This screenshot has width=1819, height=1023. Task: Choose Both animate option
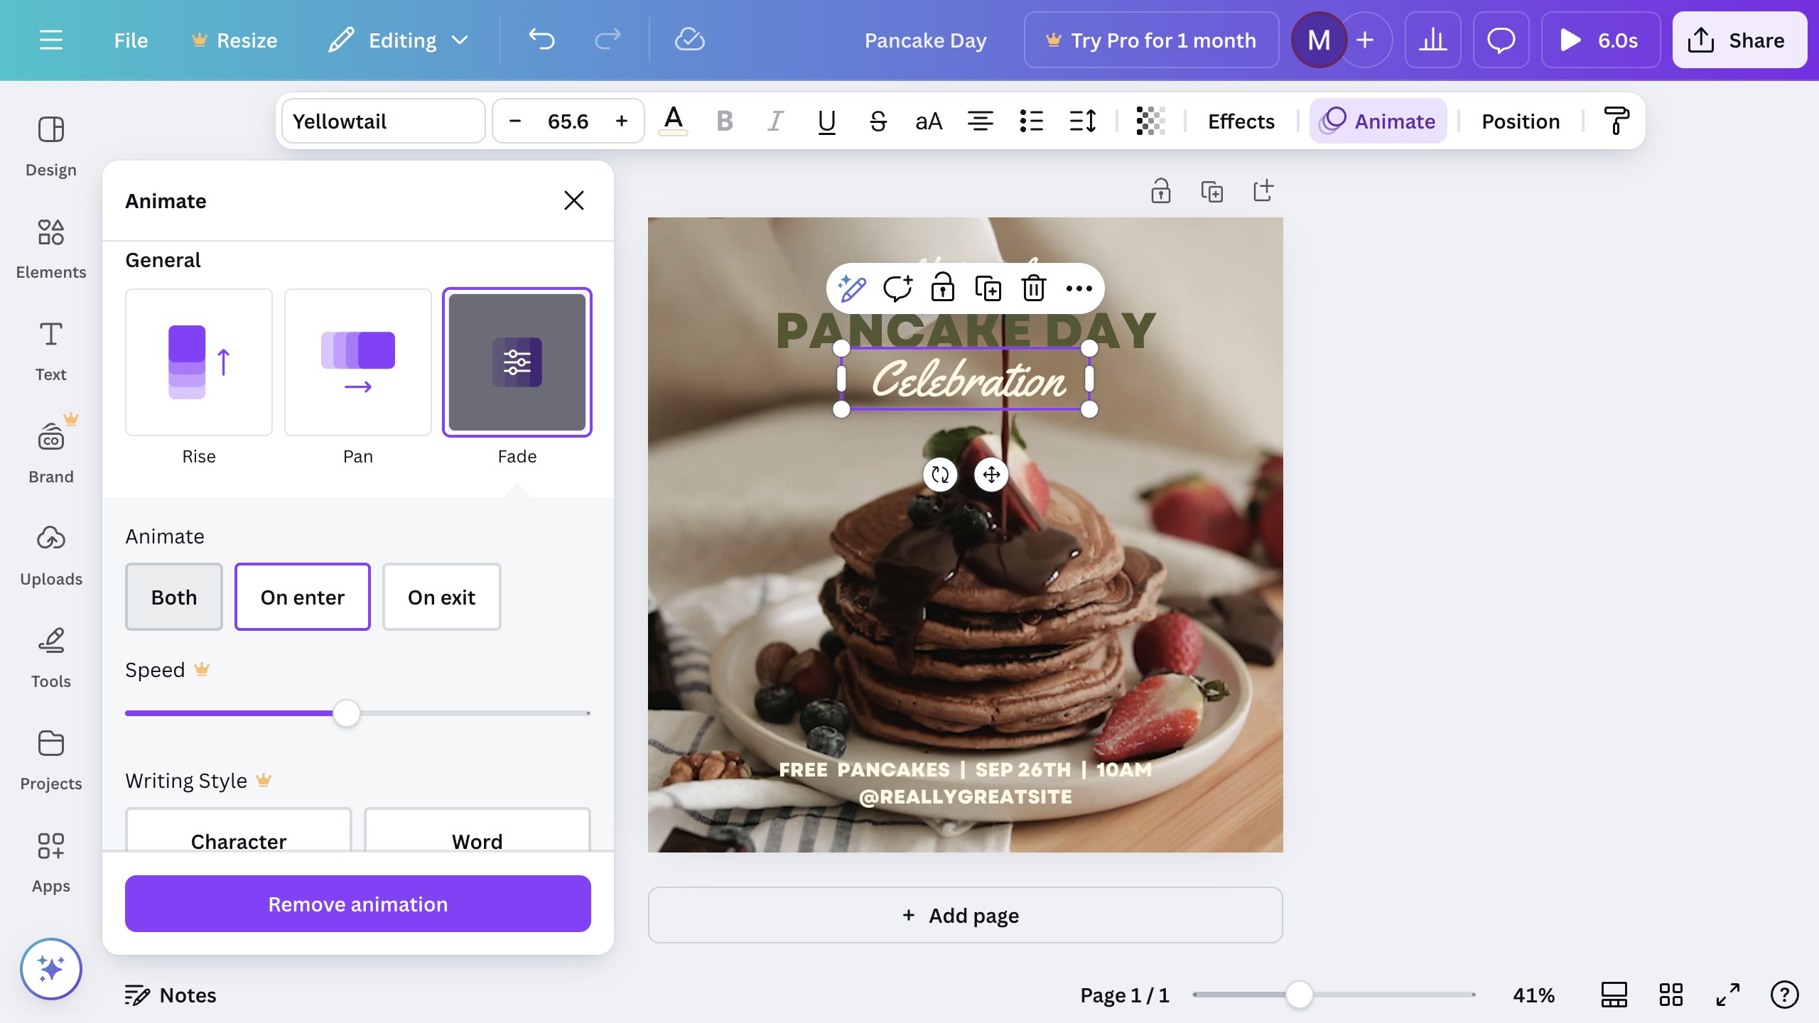(174, 597)
